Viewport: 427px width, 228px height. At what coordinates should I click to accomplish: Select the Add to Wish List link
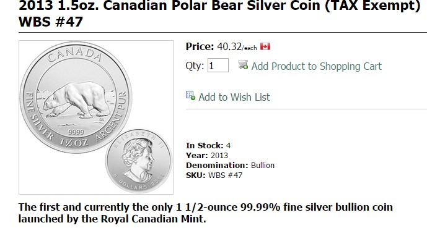coord(234,97)
